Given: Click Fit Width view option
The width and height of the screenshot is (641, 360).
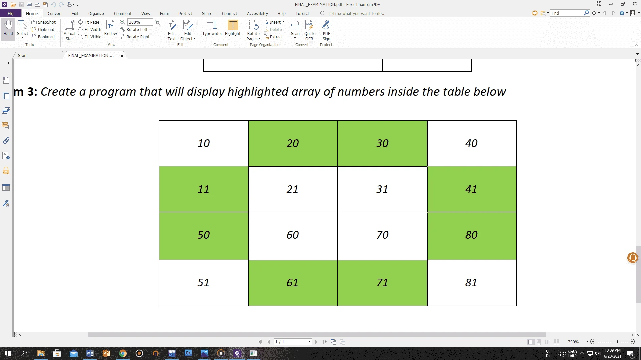Looking at the screenshot, I should (x=90, y=29).
